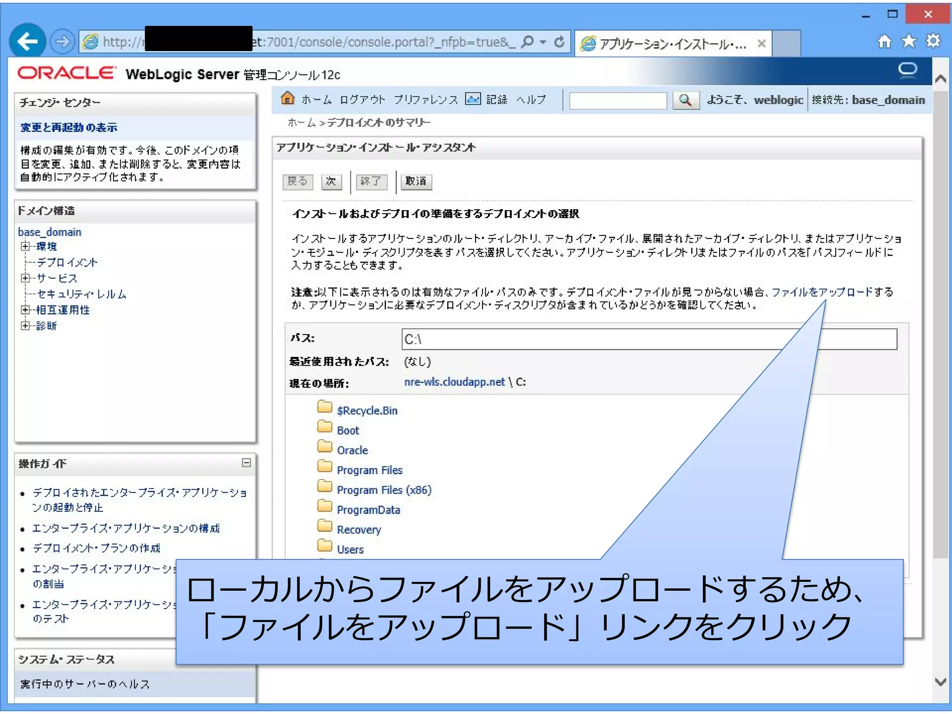Open the Oracle folder link
The image size is (952, 714).
[352, 450]
